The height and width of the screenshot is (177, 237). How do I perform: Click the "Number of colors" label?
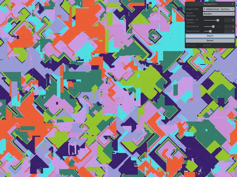(x=192, y=21)
